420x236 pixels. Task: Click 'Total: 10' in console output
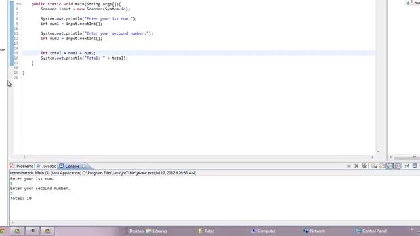pos(21,198)
